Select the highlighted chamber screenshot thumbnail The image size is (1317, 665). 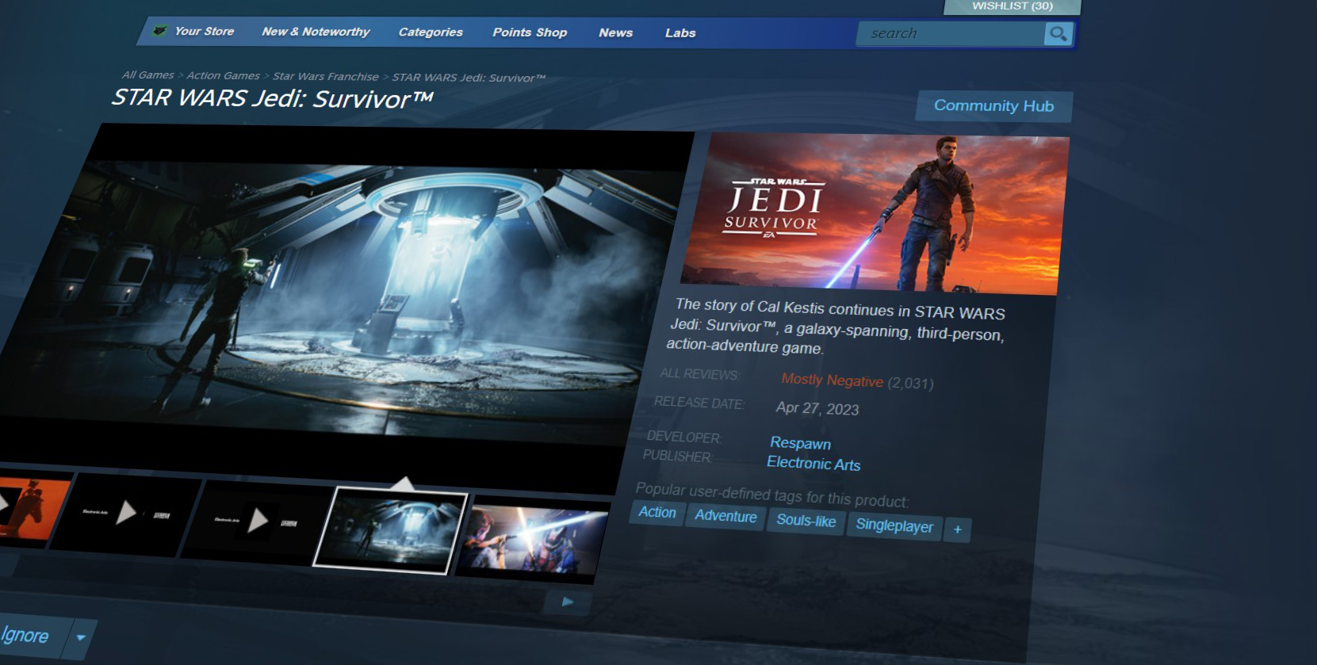(390, 529)
